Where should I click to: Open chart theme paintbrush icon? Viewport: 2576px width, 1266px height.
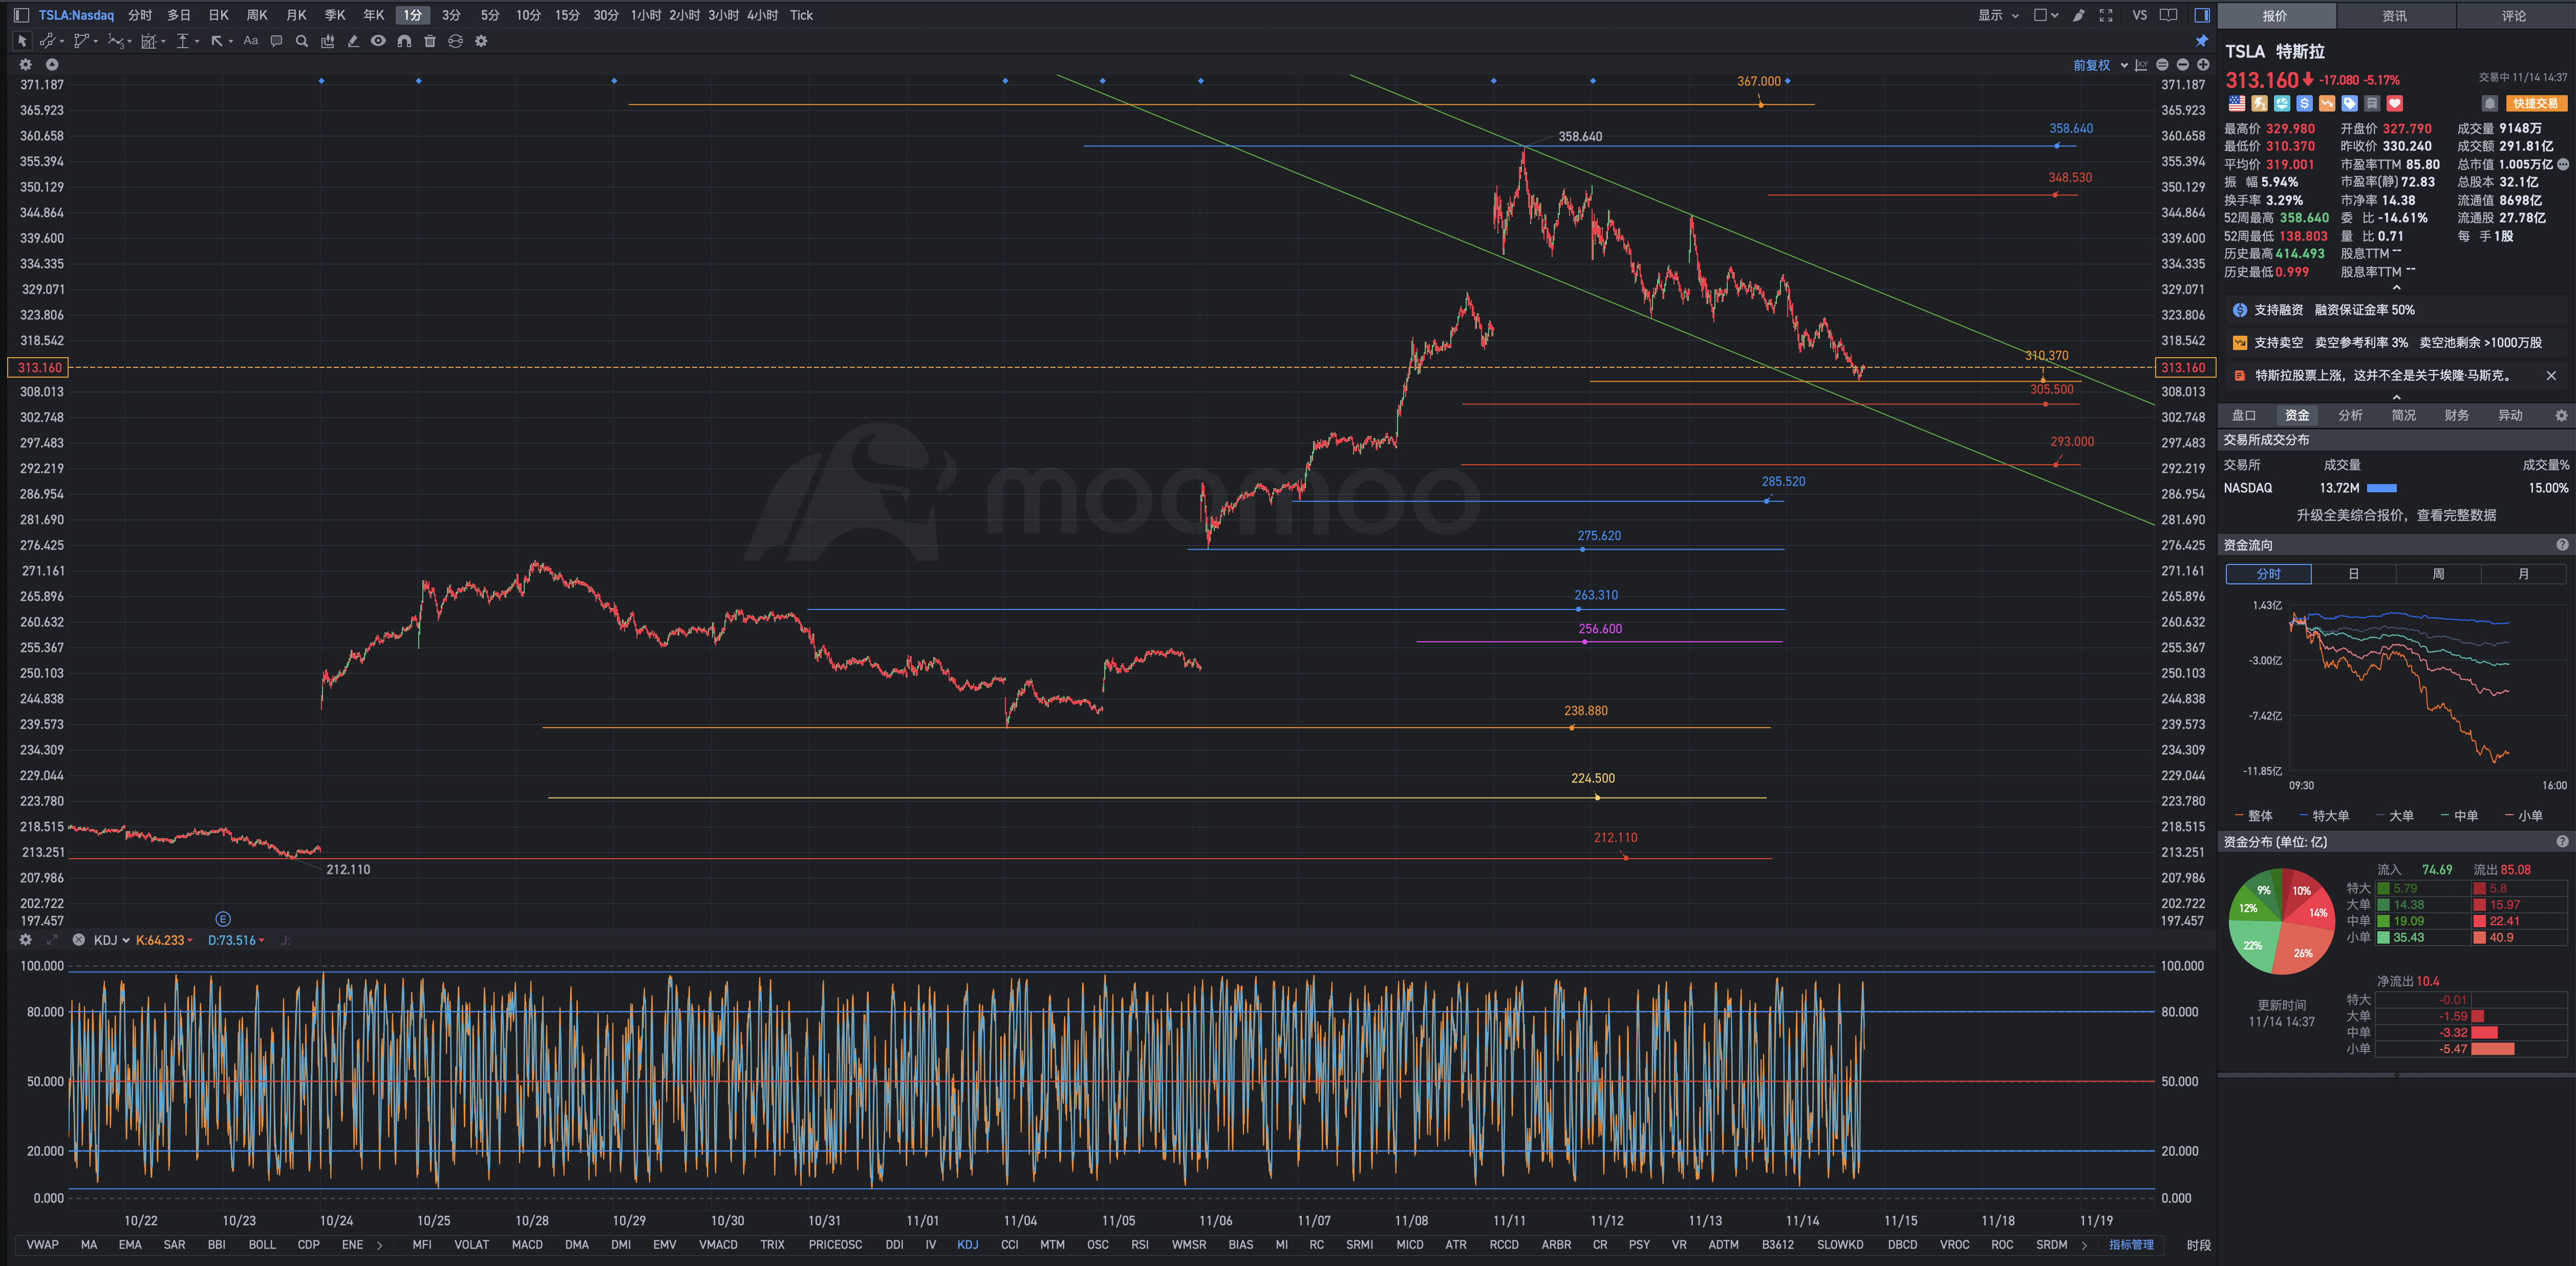click(2078, 15)
